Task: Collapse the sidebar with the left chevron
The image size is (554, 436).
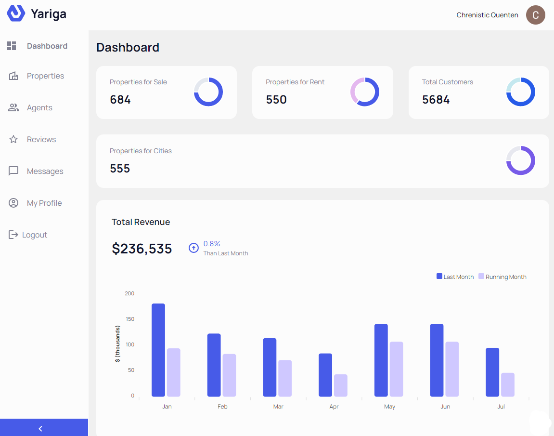Action: [x=40, y=428]
